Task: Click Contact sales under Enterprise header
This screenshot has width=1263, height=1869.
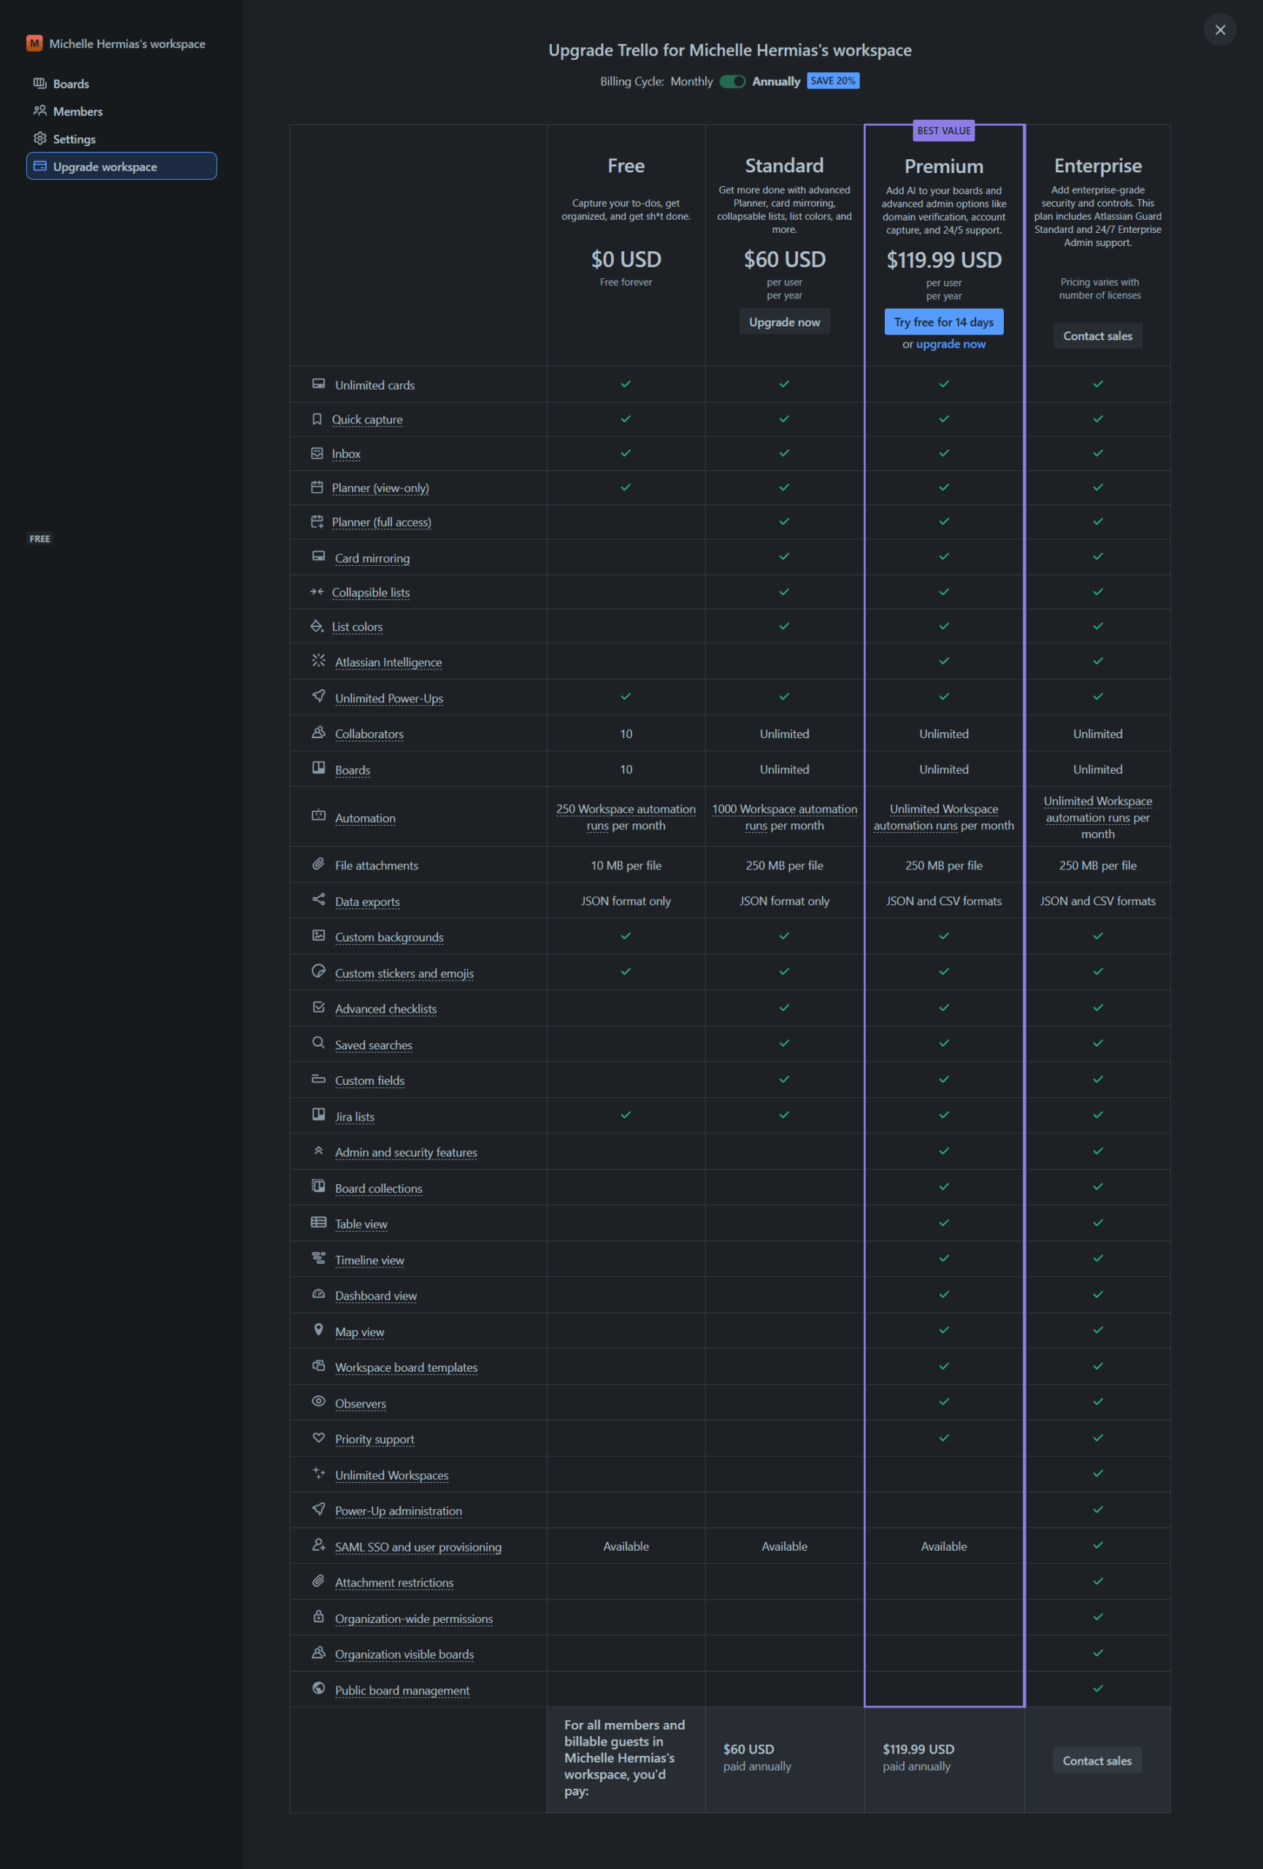Action: pos(1097,335)
